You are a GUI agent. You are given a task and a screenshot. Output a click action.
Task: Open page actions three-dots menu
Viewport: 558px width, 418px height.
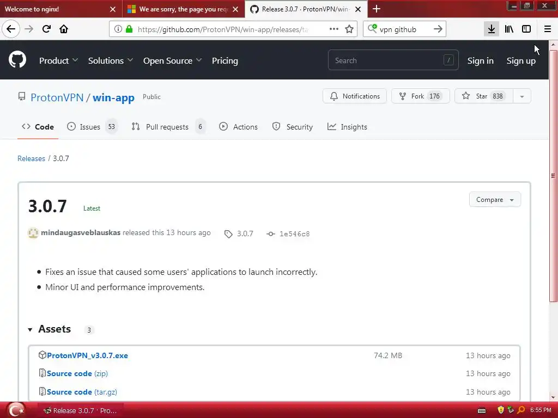[x=334, y=29]
